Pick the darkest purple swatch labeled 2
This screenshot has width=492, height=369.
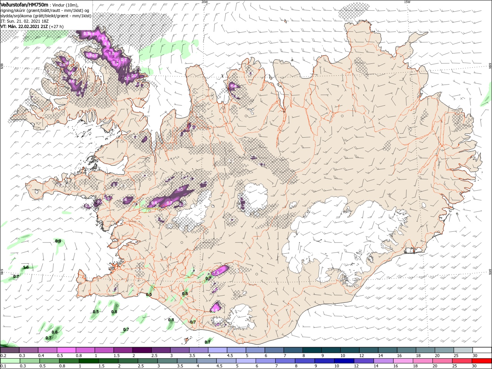click(x=141, y=350)
